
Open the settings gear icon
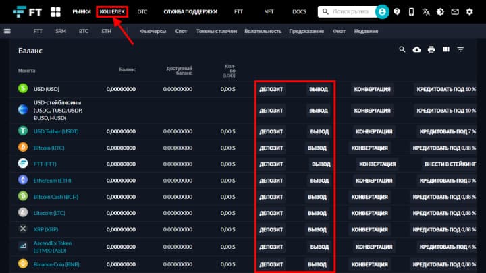click(470, 11)
